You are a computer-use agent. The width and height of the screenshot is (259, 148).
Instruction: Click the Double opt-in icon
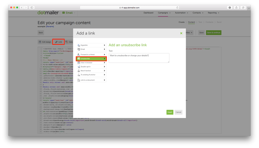click(79, 67)
